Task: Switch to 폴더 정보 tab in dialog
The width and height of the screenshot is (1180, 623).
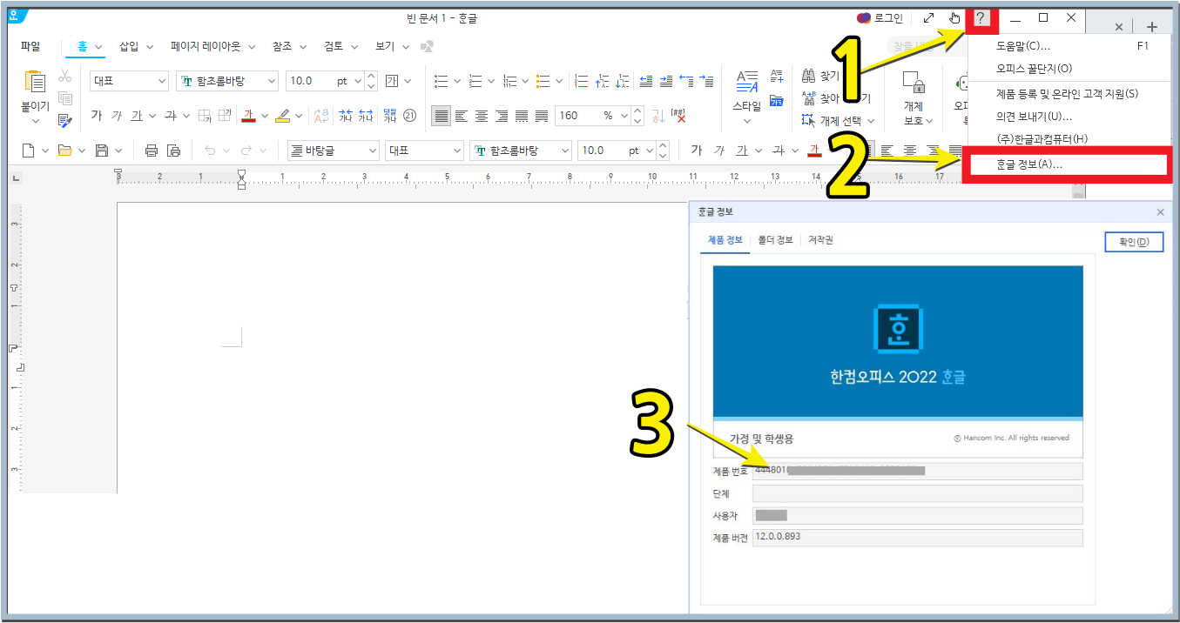Action: point(775,240)
